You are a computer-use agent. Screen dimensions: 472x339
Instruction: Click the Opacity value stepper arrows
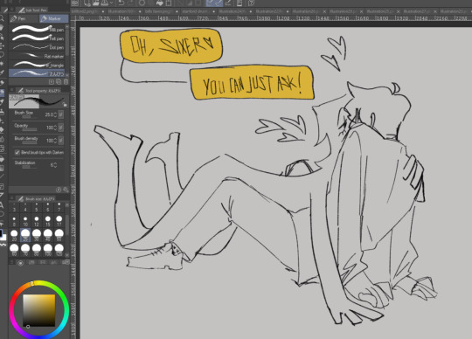click(x=55, y=128)
